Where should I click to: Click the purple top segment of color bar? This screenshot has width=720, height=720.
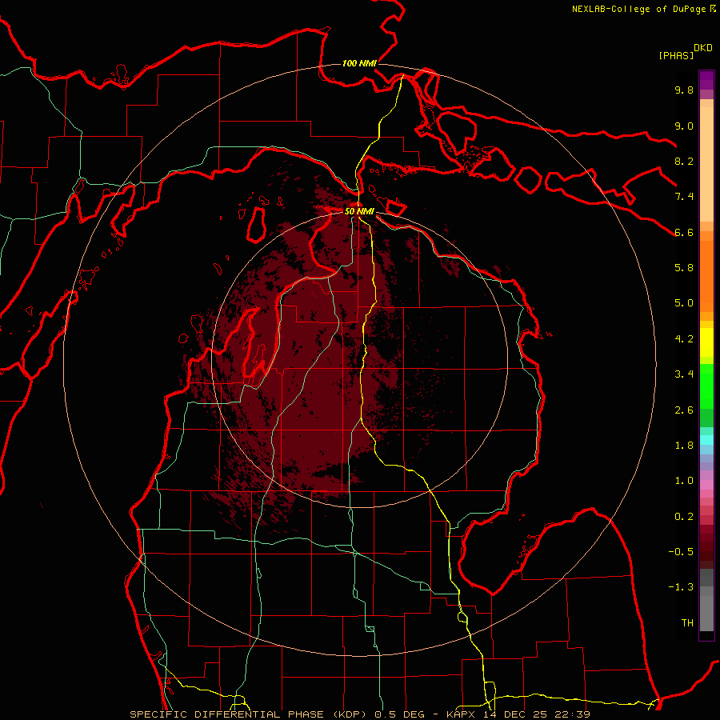(706, 80)
